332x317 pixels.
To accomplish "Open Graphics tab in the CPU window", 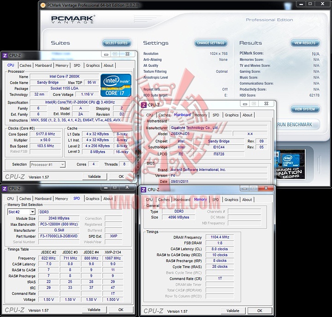I will [x=93, y=65].
